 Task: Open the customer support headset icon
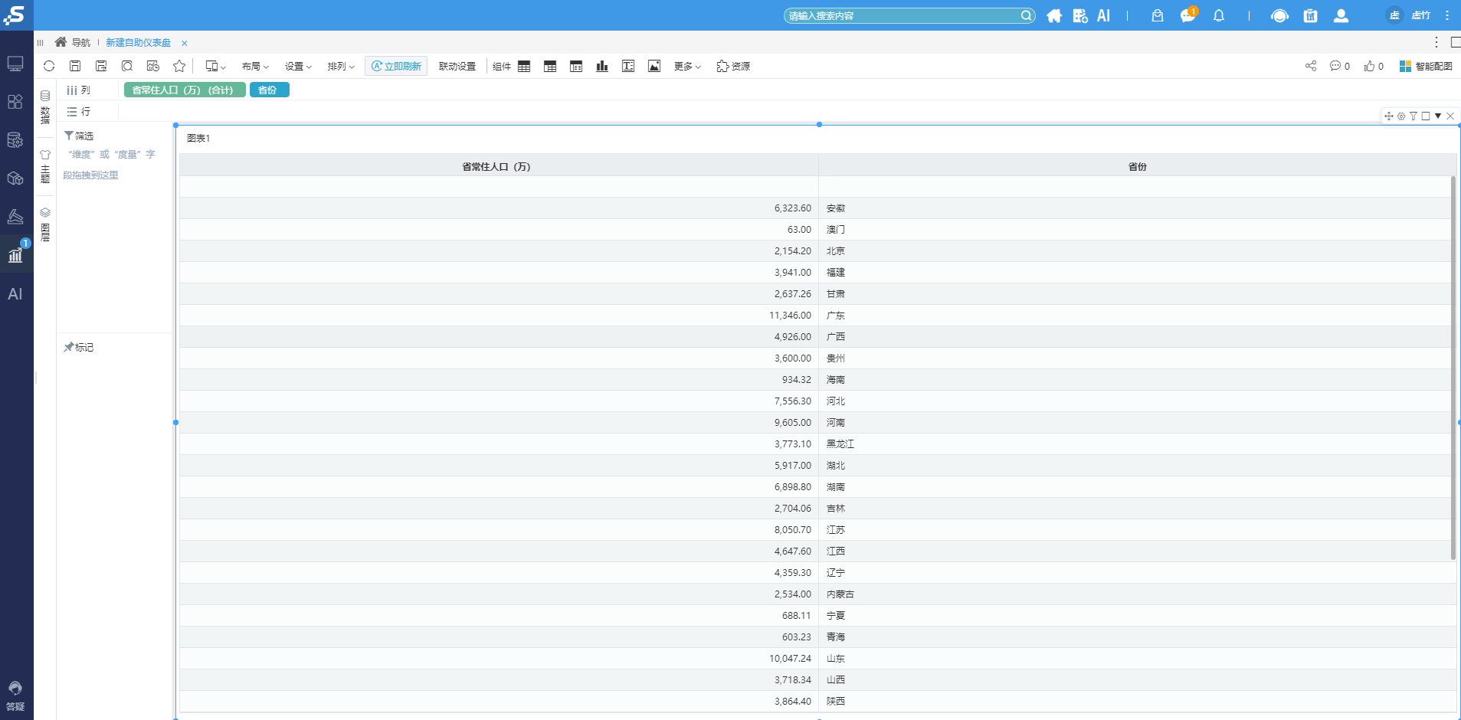(1279, 15)
